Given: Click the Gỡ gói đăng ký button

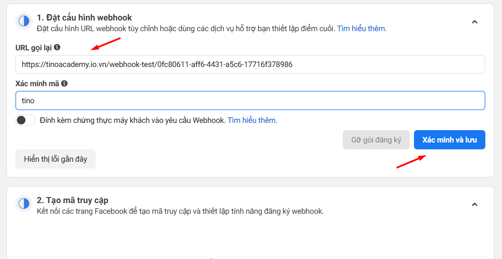Looking at the screenshot, I should point(376,140).
